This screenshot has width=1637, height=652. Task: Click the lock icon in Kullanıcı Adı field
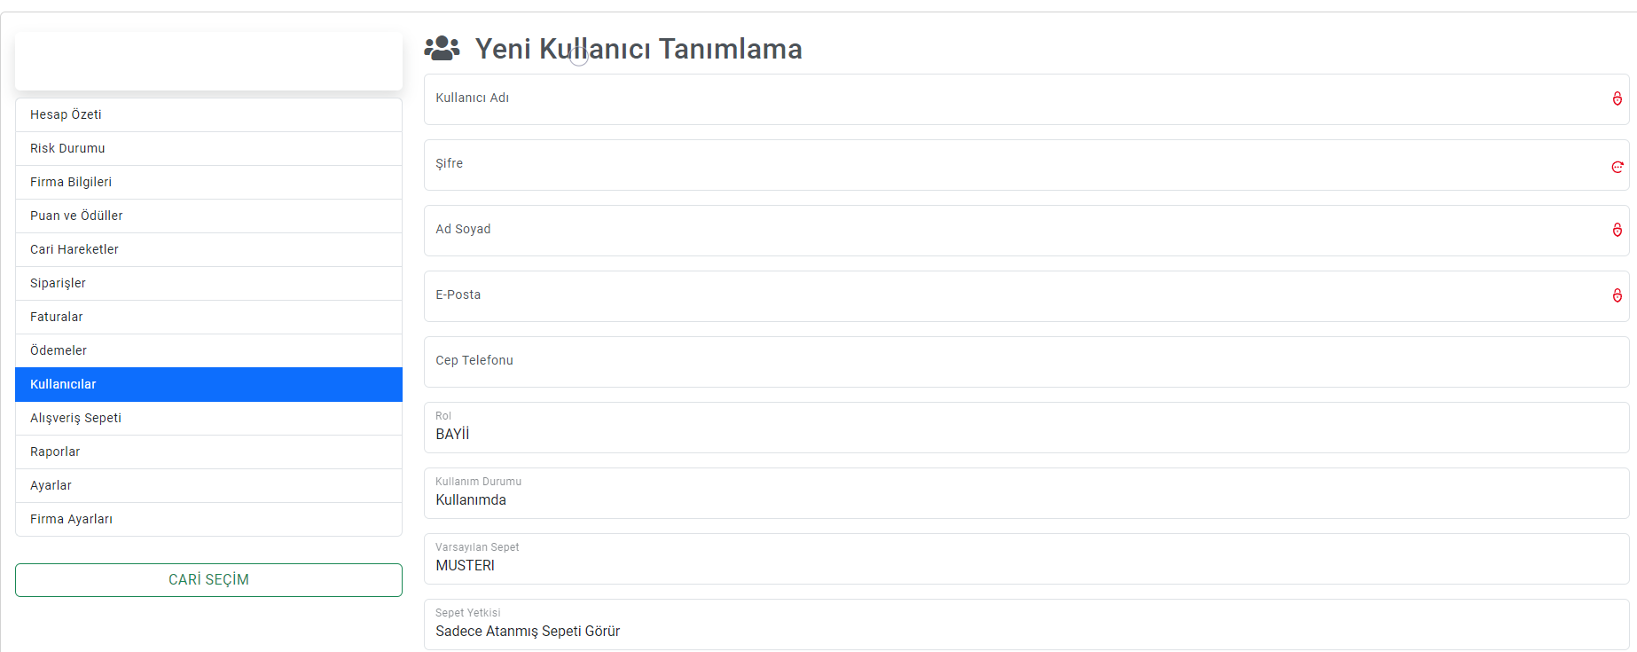pyautogui.click(x=1617, y=98)
